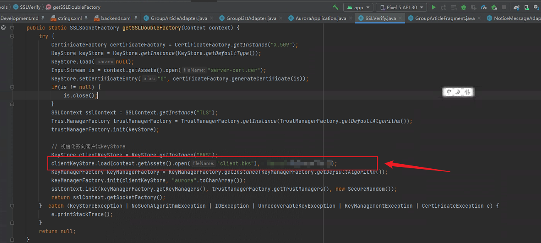Click the getSSLDoubleFactory breadcrumb
This screenshot has width=541, height=243.
(x=73, y=7)
